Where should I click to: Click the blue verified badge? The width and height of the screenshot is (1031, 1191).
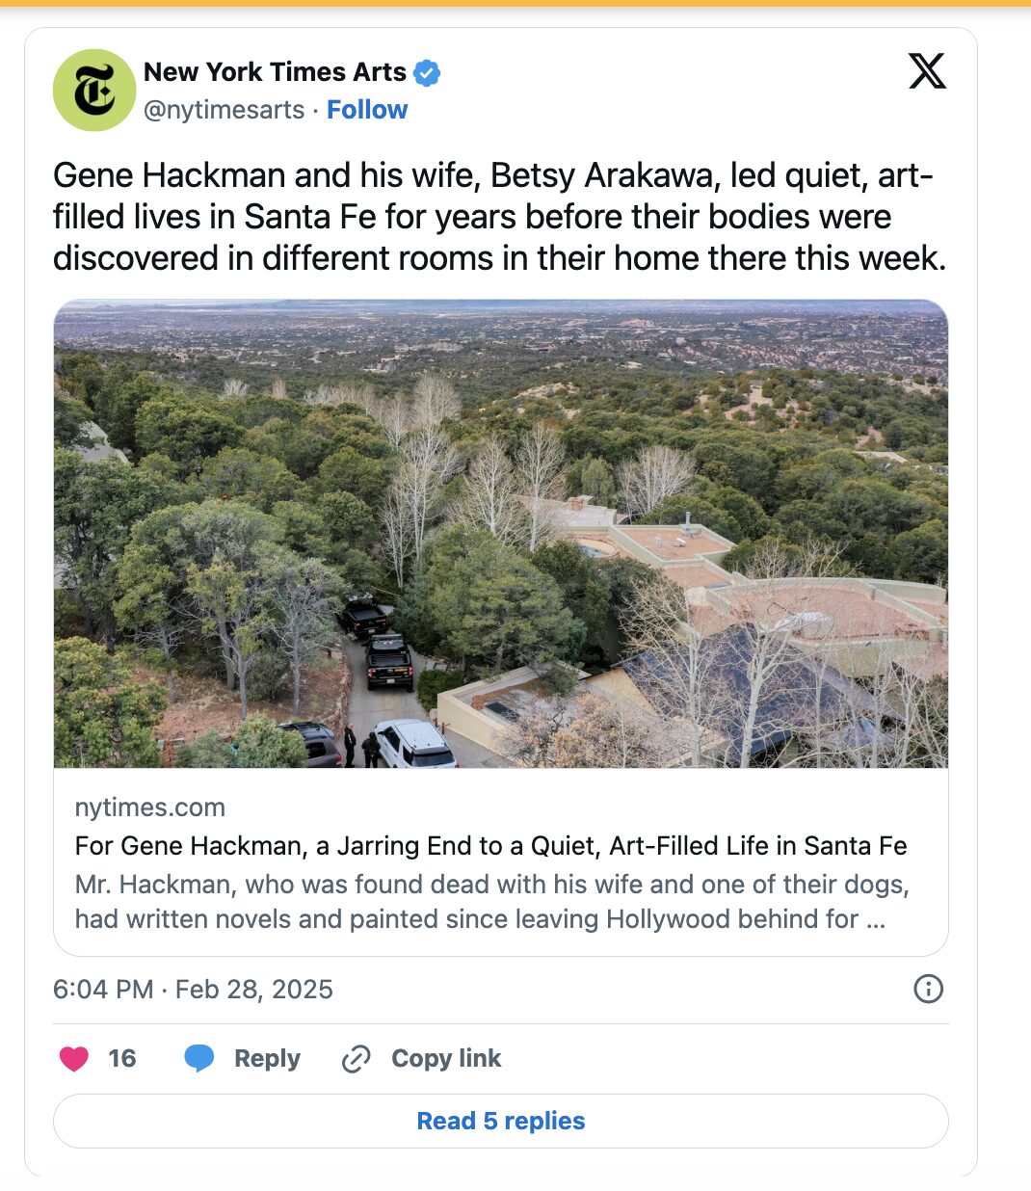pyautogui.click(x=427, y=72)
